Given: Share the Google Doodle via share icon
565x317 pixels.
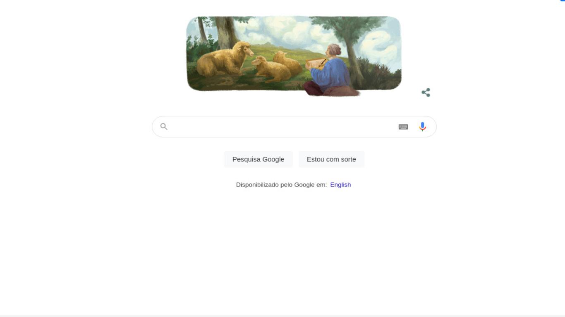Looking at the screenshot, I should tap(426, 92).
